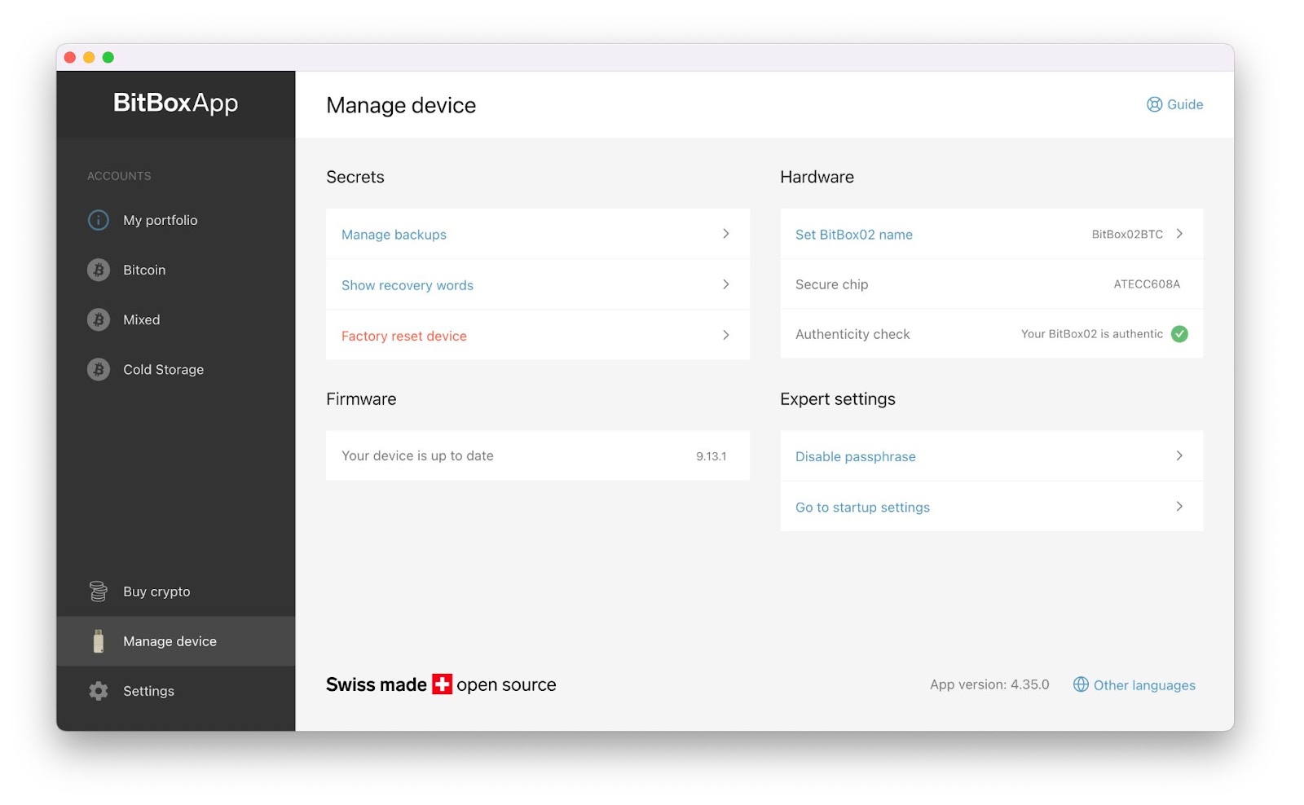Click the Swiss flag icon
1304x805 pixels.
pos(442,684)
